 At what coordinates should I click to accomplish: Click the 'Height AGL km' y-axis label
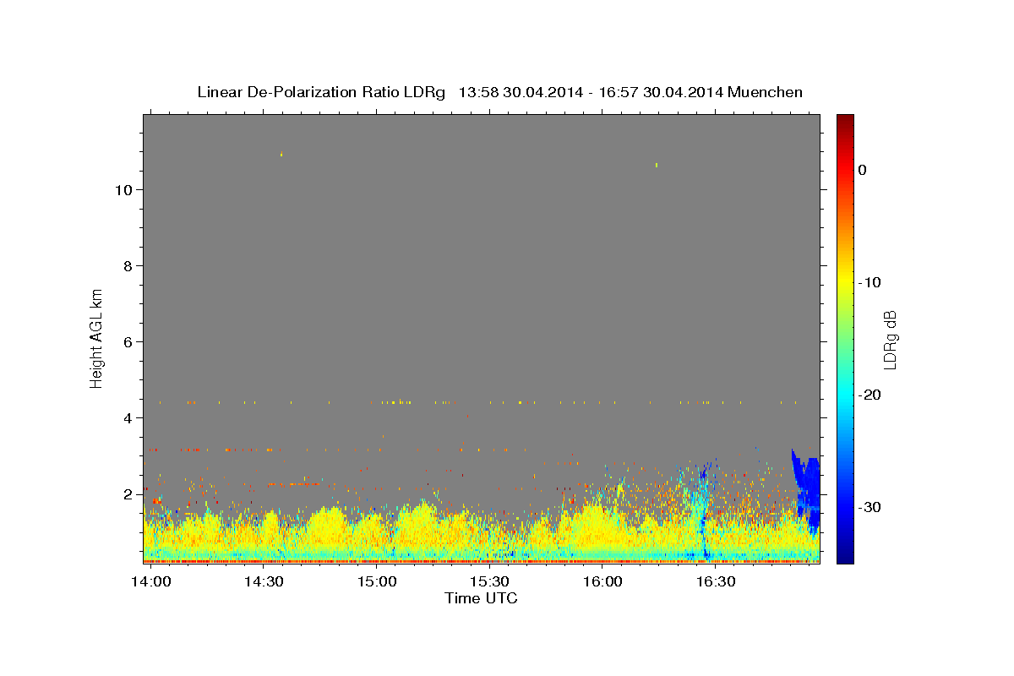[x=97, y=337]
